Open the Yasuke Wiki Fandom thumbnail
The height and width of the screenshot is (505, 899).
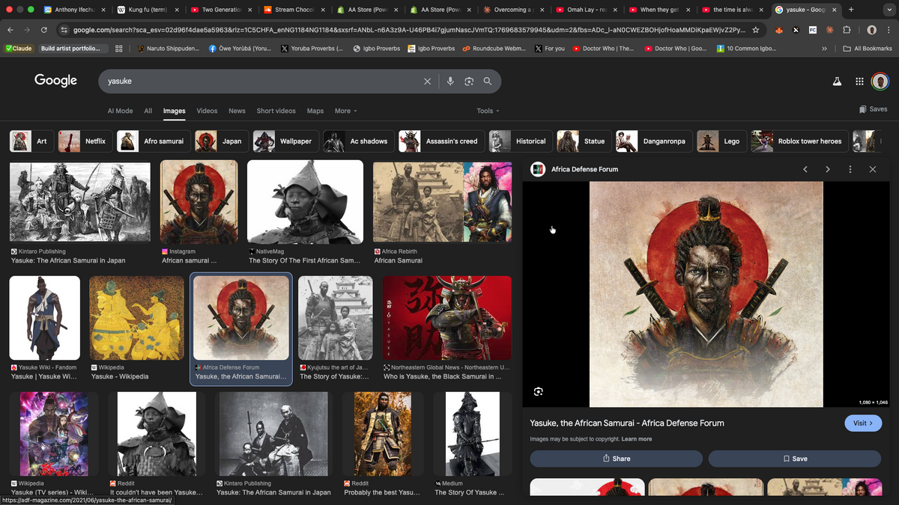44,318
